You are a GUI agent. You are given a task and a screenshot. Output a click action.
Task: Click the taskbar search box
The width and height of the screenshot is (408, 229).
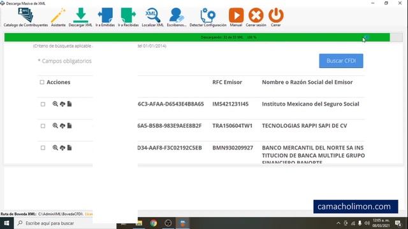click(54, 223)
